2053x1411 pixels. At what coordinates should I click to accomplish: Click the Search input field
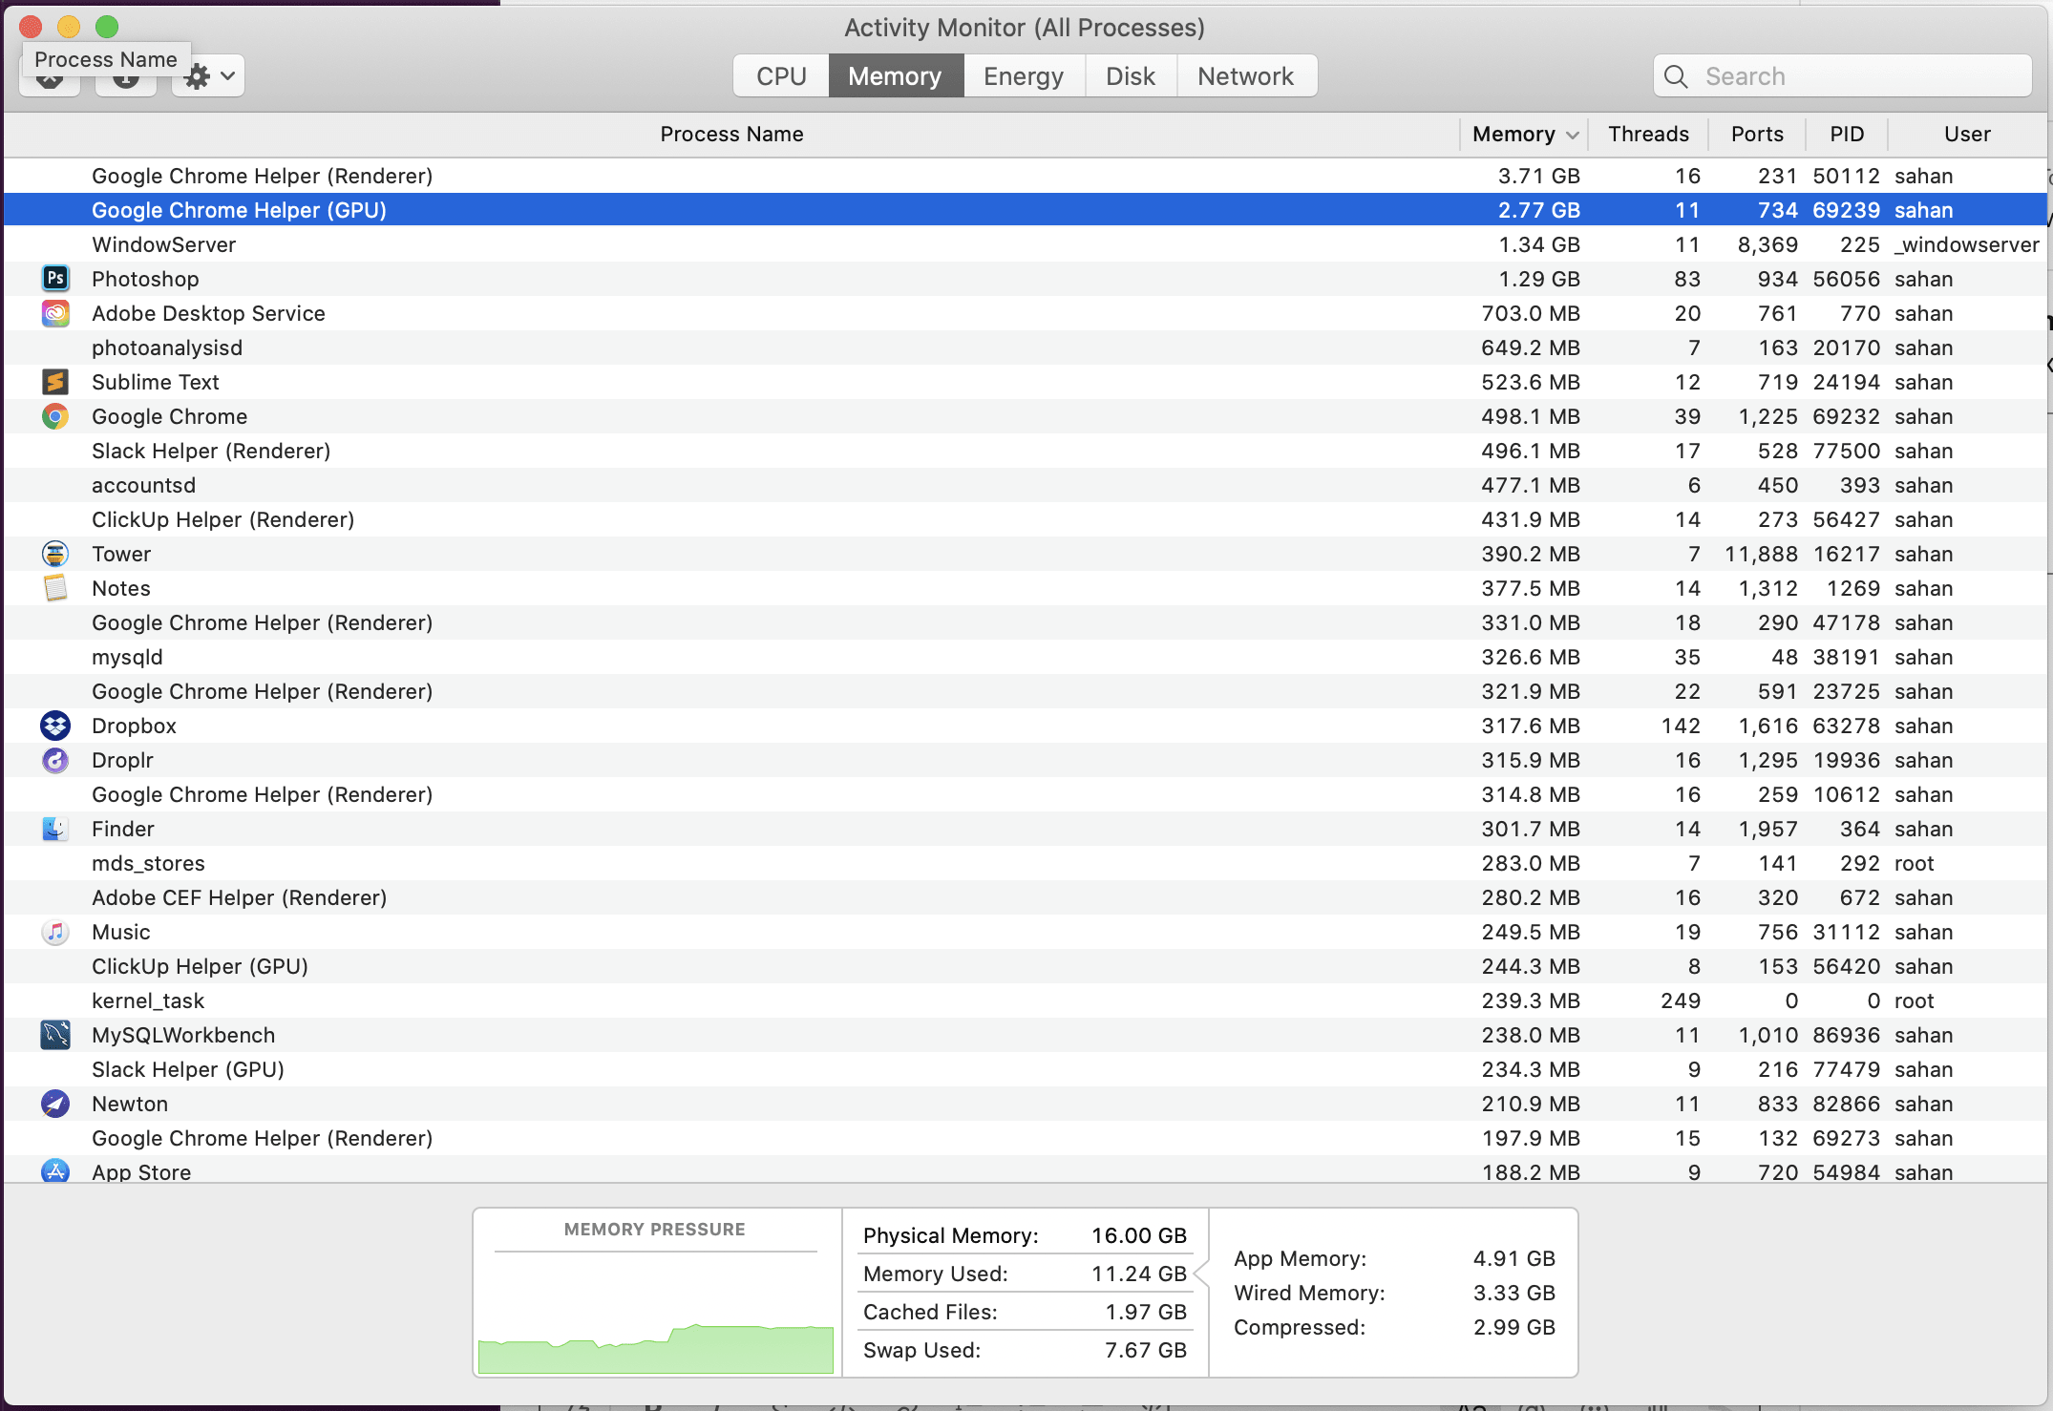[x=1843, y=76]
